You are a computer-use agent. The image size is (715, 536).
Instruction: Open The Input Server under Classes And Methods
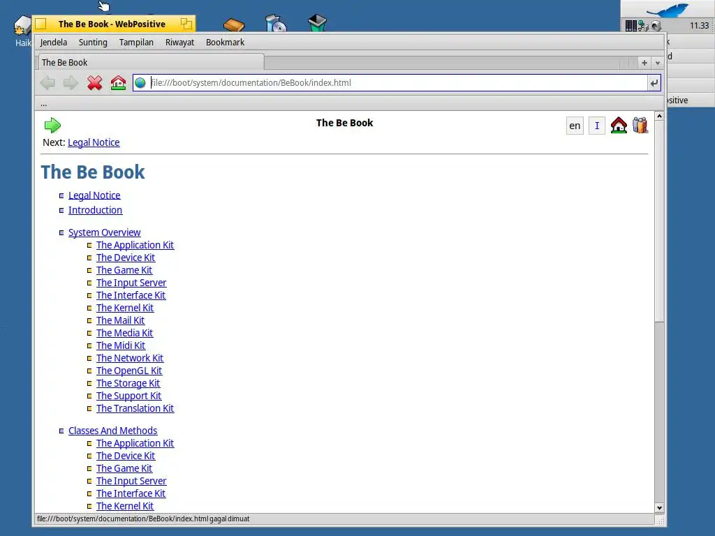(x=131, y=481)
